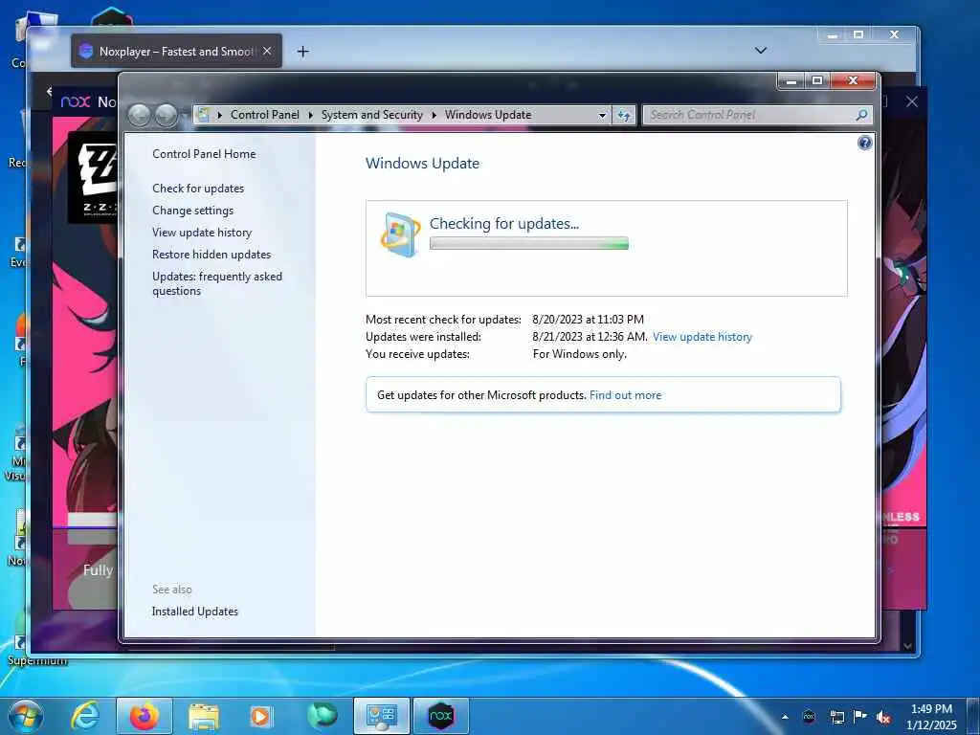The width and height of the screenshot is (980, 735).
Task: Click View update history link beside install date
Action: 702,337
